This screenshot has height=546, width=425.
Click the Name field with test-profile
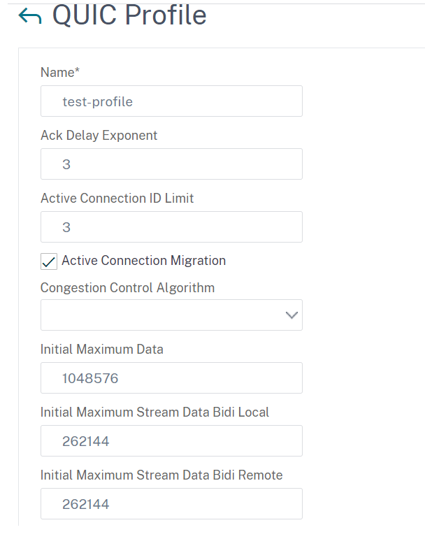point(171,101)
